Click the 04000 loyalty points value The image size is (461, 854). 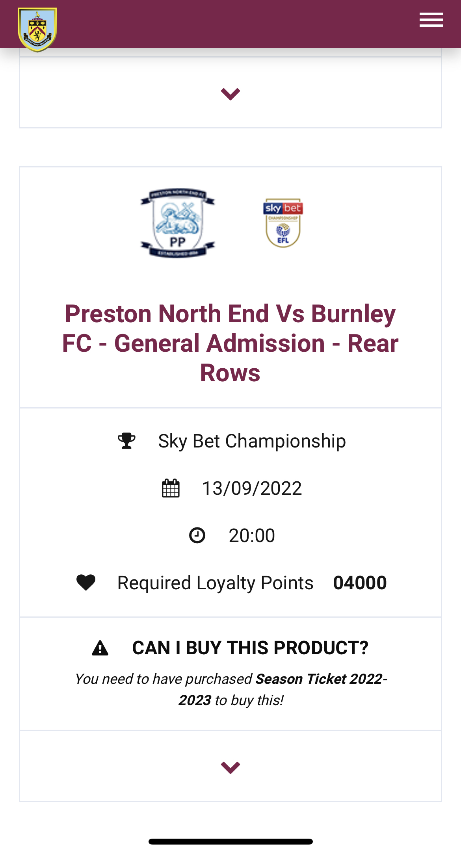click(x=360, y=583)
